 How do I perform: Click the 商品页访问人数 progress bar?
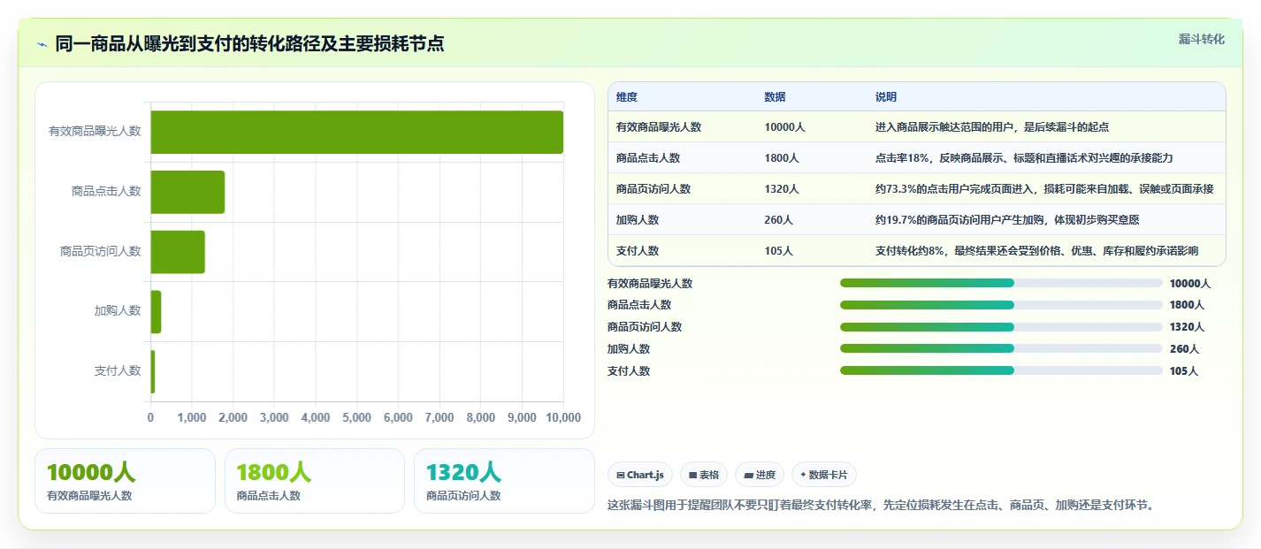click(x=1001, y=327)
